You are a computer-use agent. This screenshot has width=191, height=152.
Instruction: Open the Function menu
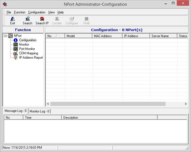coord(20,12)
